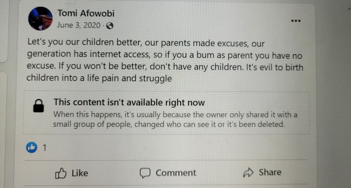Image resolution: width=351 pixels, height=188 pixels.
Task: Open the three-dot post options menu
Action: point(295,21)
